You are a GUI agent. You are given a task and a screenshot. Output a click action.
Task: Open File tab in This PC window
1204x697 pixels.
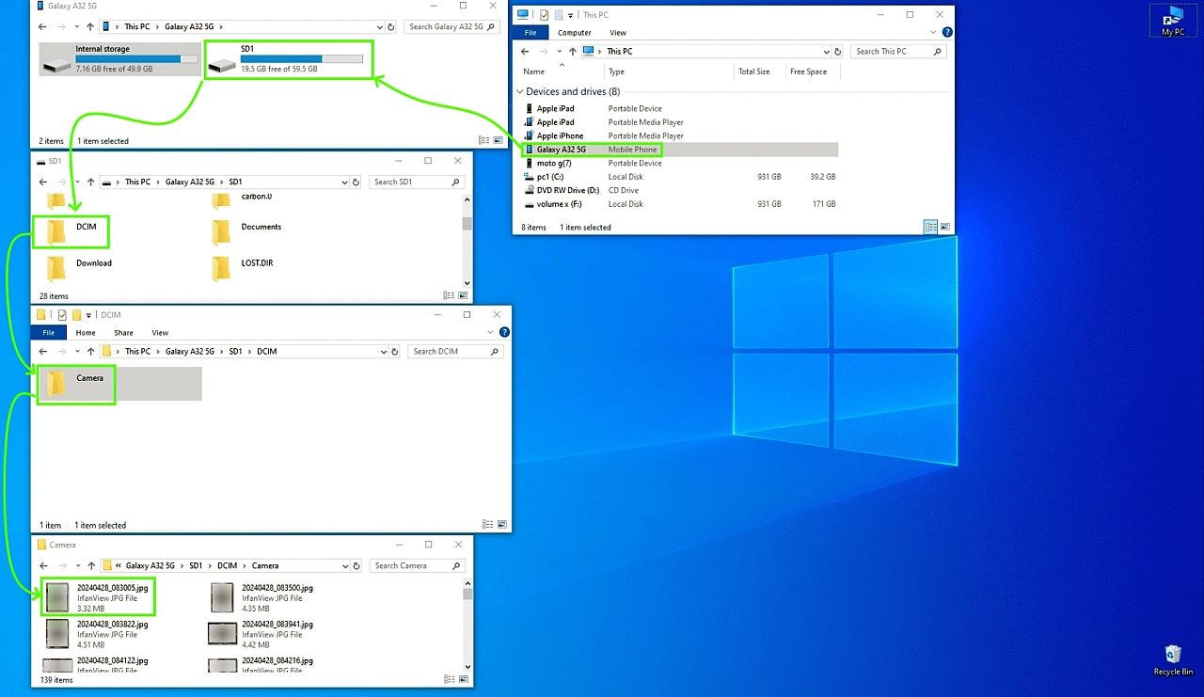pos(531,32)
